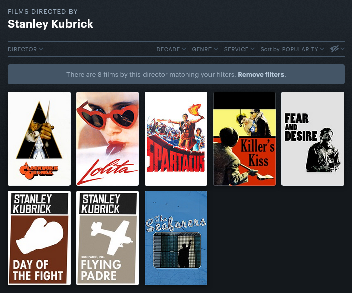Click the 'FILMS DIRECTED BY' label
Viewport: 352px width, 293px height.
(x=42, y=12)
